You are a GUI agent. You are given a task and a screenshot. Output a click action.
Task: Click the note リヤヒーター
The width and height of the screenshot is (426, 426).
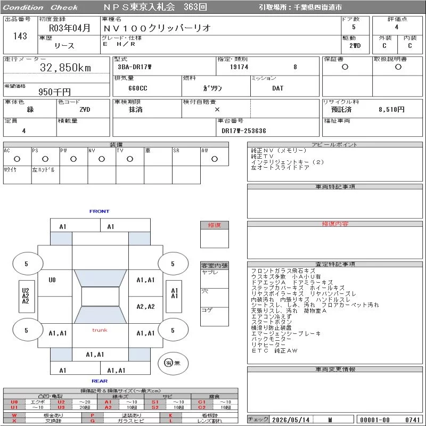click(268, 345)
